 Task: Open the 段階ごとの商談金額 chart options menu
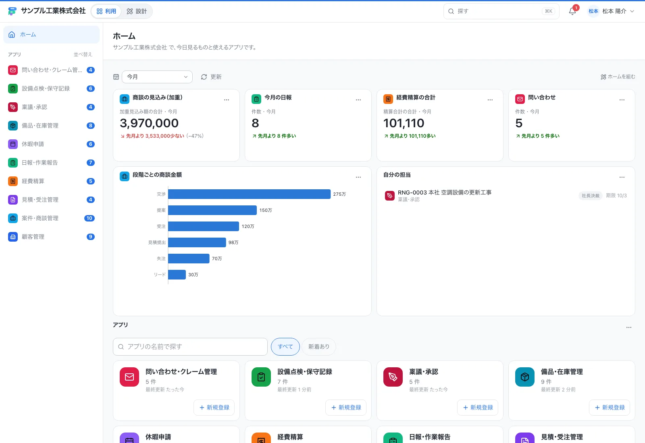click(x=358, y=177)
